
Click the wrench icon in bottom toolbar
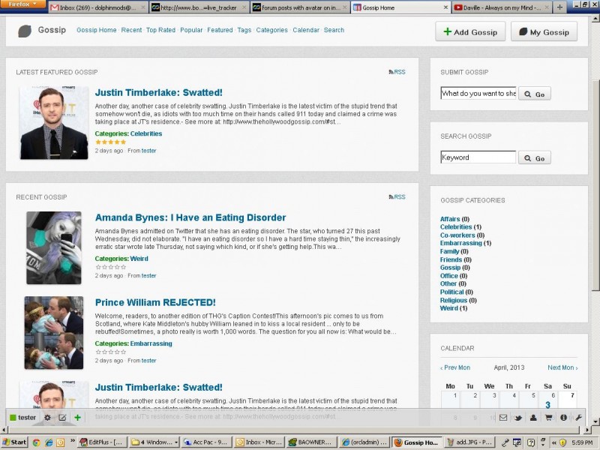tap(578, 418)
